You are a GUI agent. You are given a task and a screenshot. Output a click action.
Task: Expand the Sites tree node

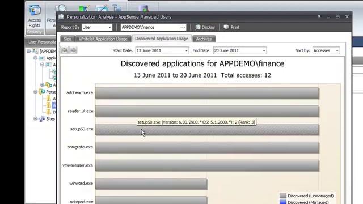click(35, 119)
